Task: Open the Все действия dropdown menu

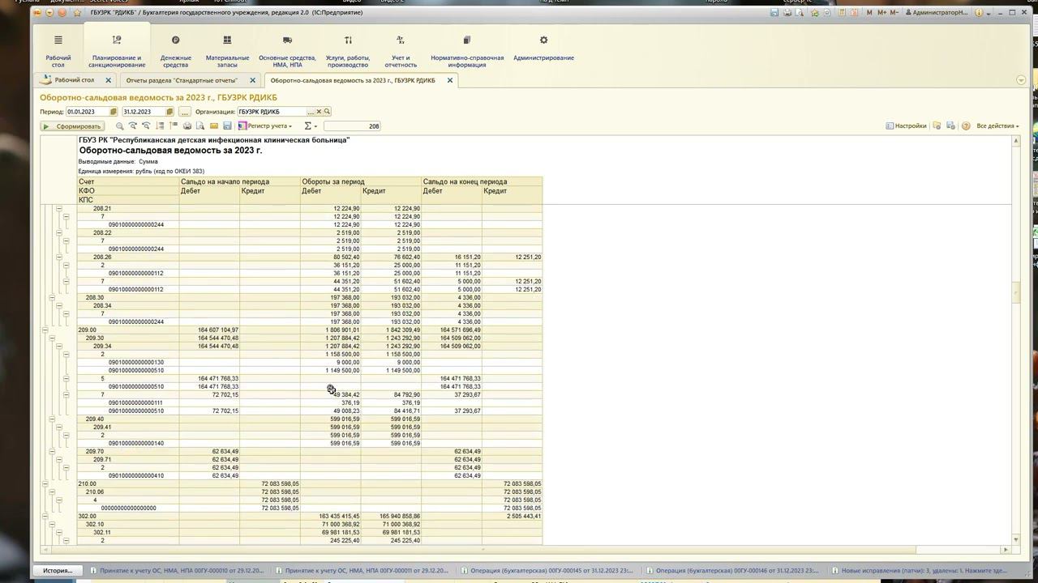Action: pos(997,126)
